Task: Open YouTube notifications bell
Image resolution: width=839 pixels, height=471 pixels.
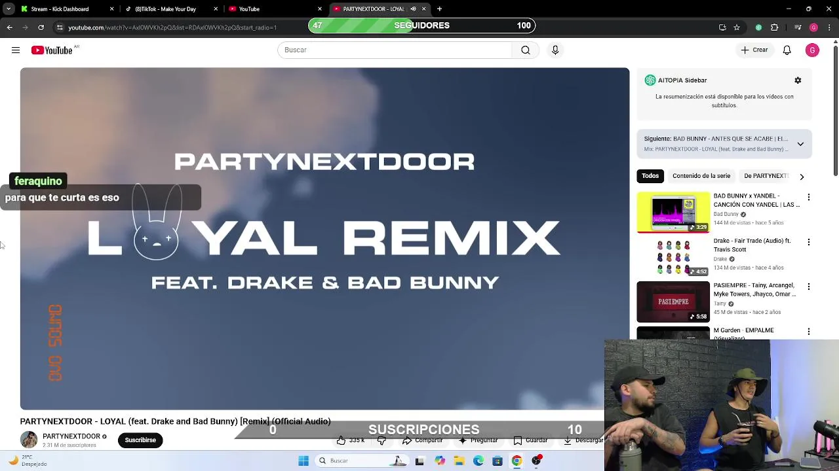Action: click(x=787, y=50)
